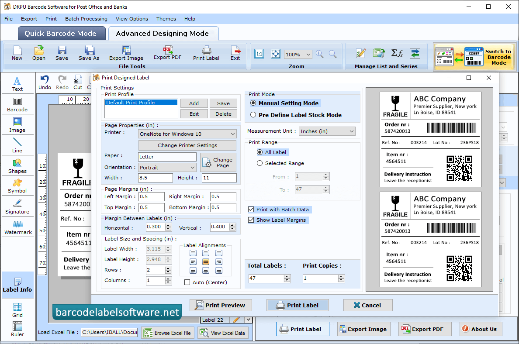Screen dimensions: 519x344
Task: Select Pre Define Label Stock Mode
Action: (x=253, y=115)
